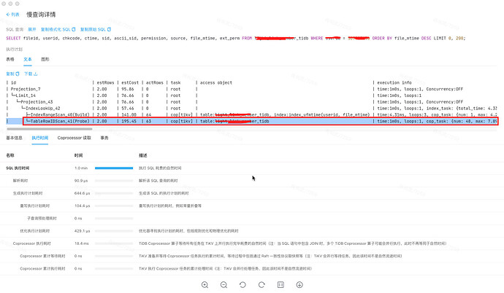Click the zoom in magnifier icon
Viewport: 504px width, 293px height.
pyautogui.click(x=205, y=284)
